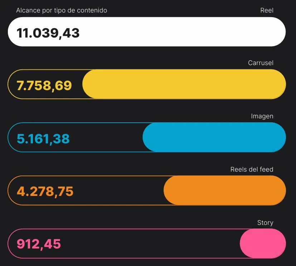Click the pink Story bar fill
The width and height of the screenshot is (296, 266).
[263, 243]
